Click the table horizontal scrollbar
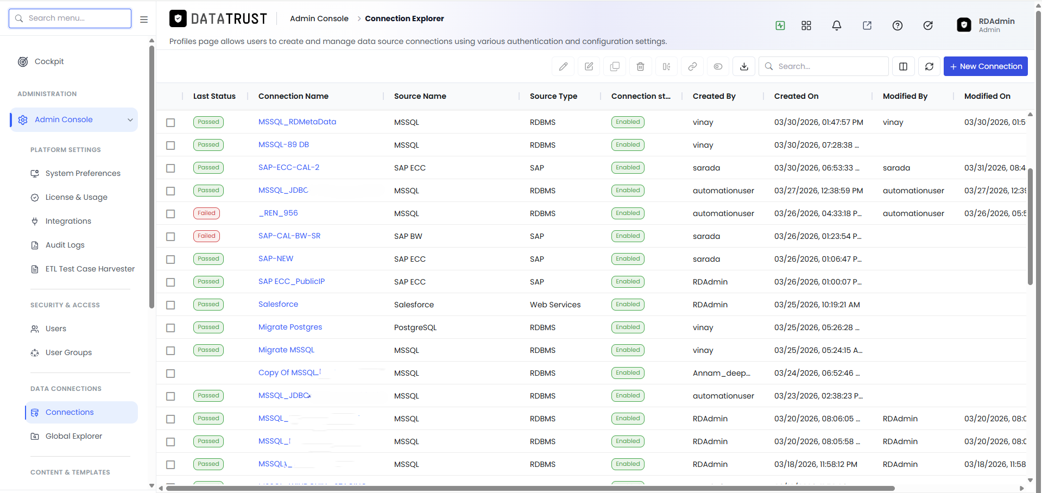Viewport: 1042px width, 493px height. click(x=530, y=488)
